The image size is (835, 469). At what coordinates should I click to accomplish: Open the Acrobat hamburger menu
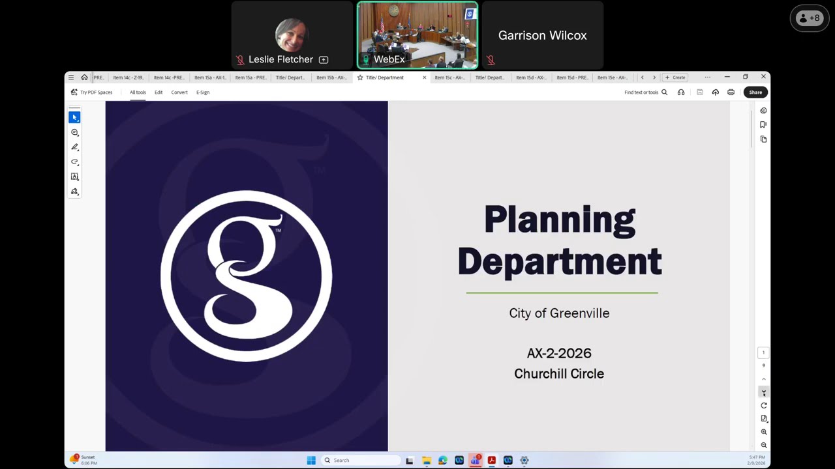(71, 78)
